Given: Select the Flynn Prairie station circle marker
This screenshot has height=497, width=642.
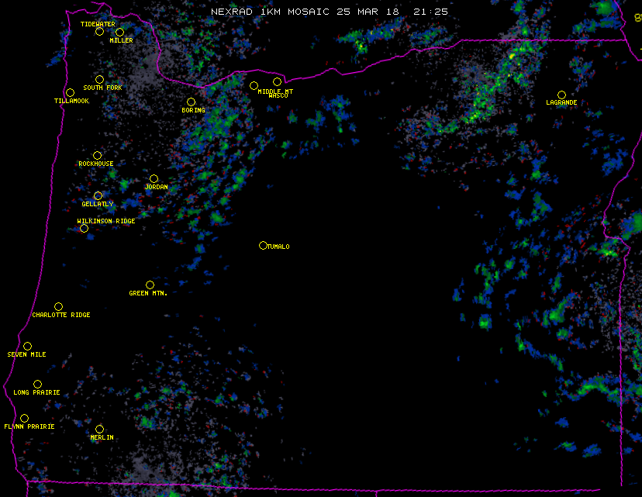Looking at the screenshot, I should [x=24, y=419].
